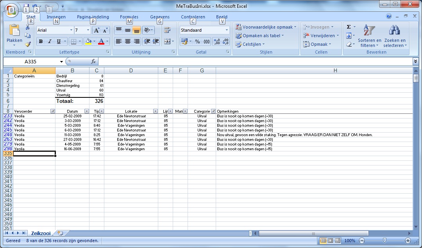Increase indent
The width and height of the screenshot is (422, 248).
click(156, 41)
